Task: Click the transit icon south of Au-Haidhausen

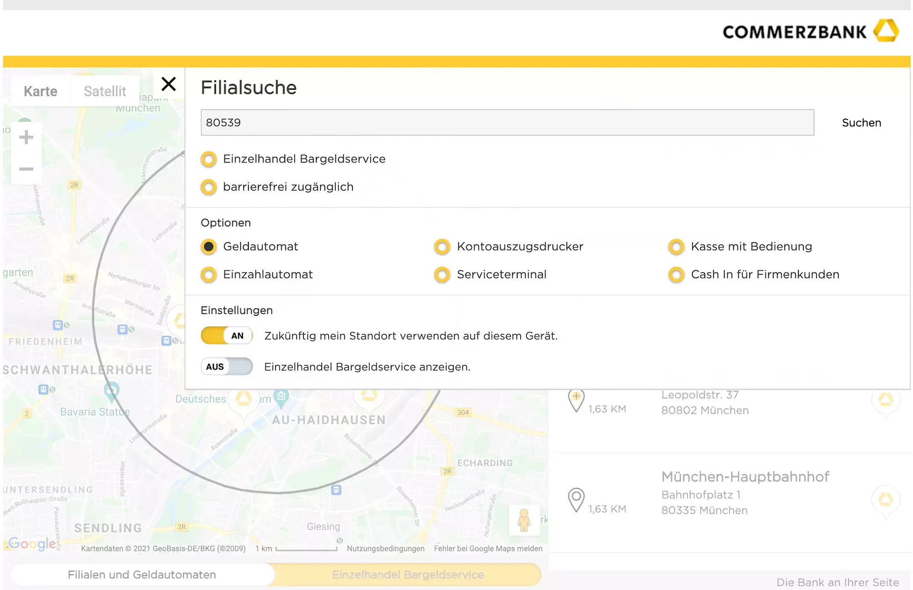Action: (x=336, y=490)
